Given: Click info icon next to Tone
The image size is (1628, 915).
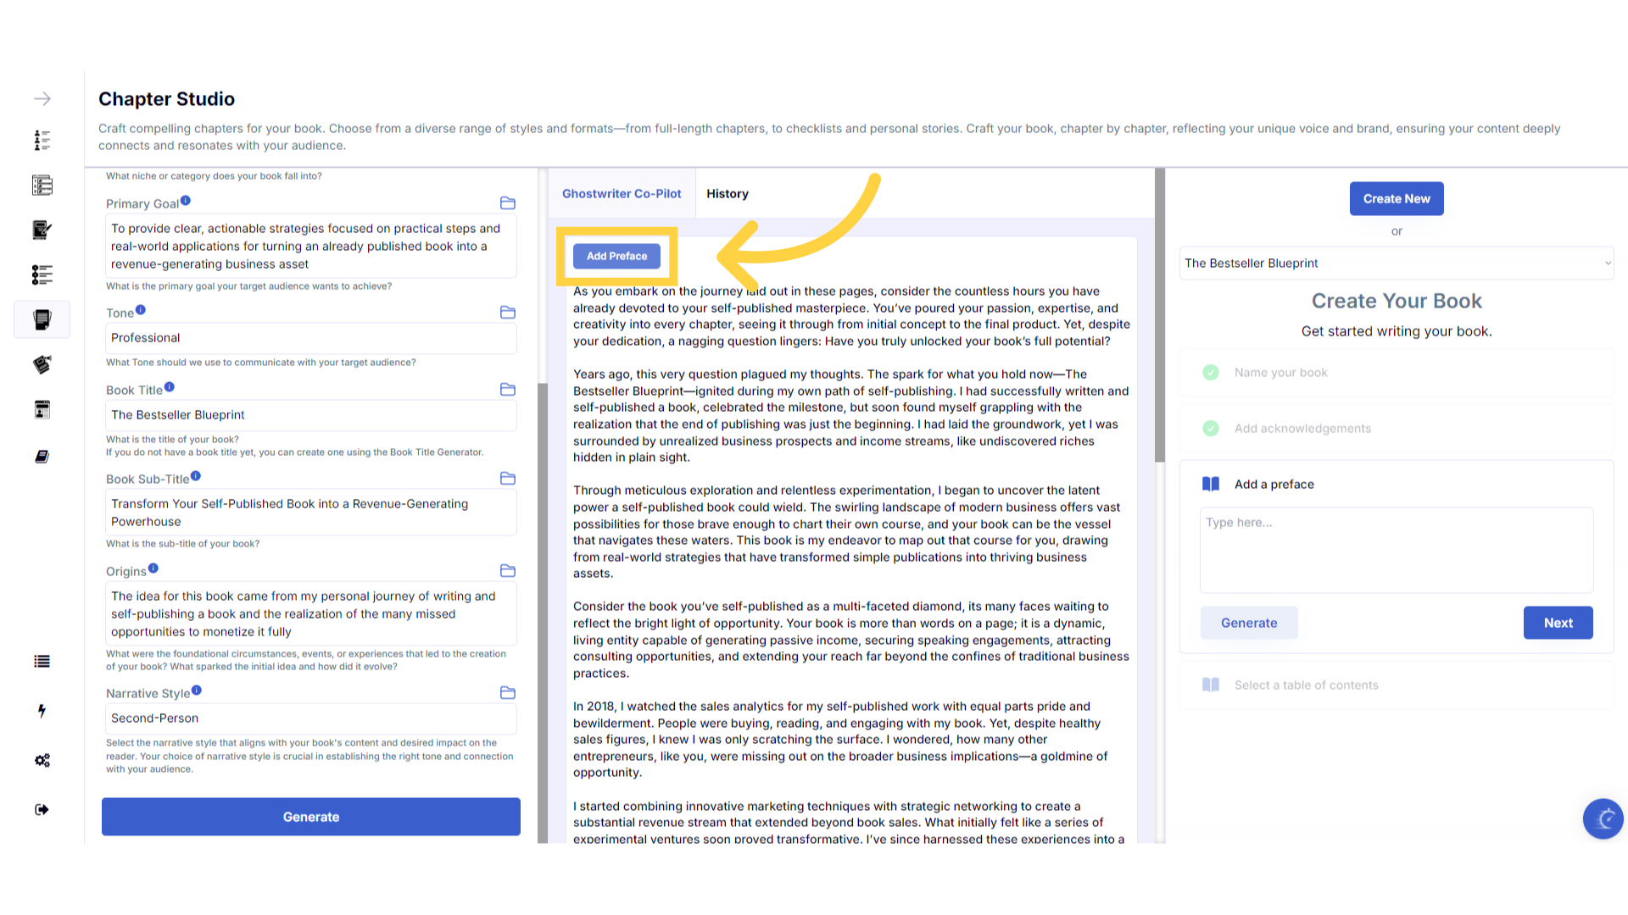Looking at the screenshot, I should coord(141,310).
